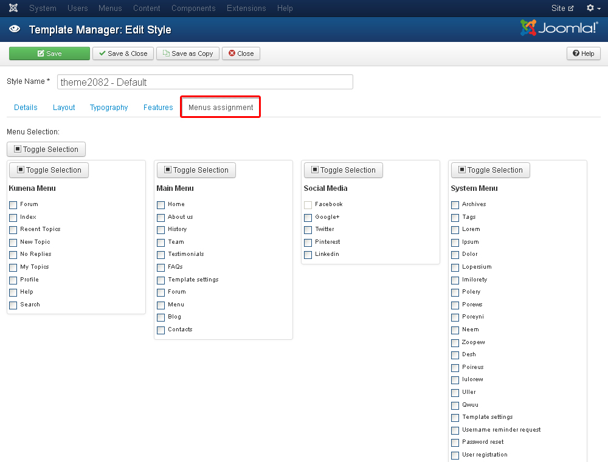Check the Search checkbox
This screenshot has width=608, height=462.
point(13,305)
